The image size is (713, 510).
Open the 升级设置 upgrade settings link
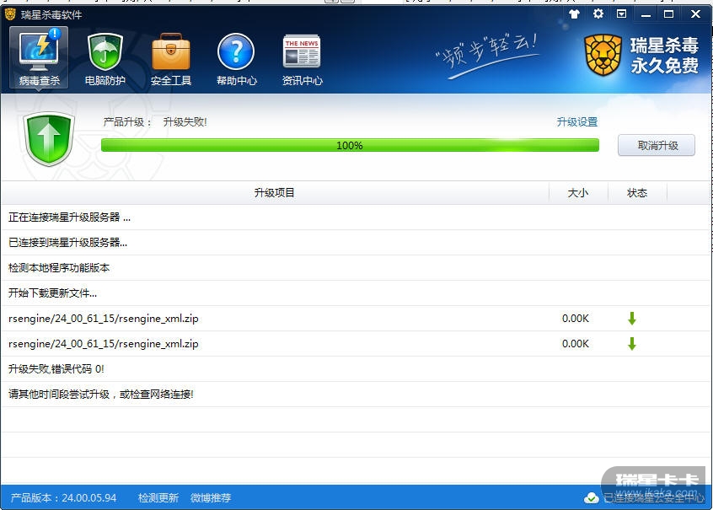pos(577,122)
